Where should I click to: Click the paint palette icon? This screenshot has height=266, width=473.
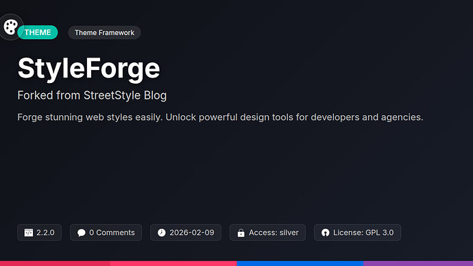10,27
